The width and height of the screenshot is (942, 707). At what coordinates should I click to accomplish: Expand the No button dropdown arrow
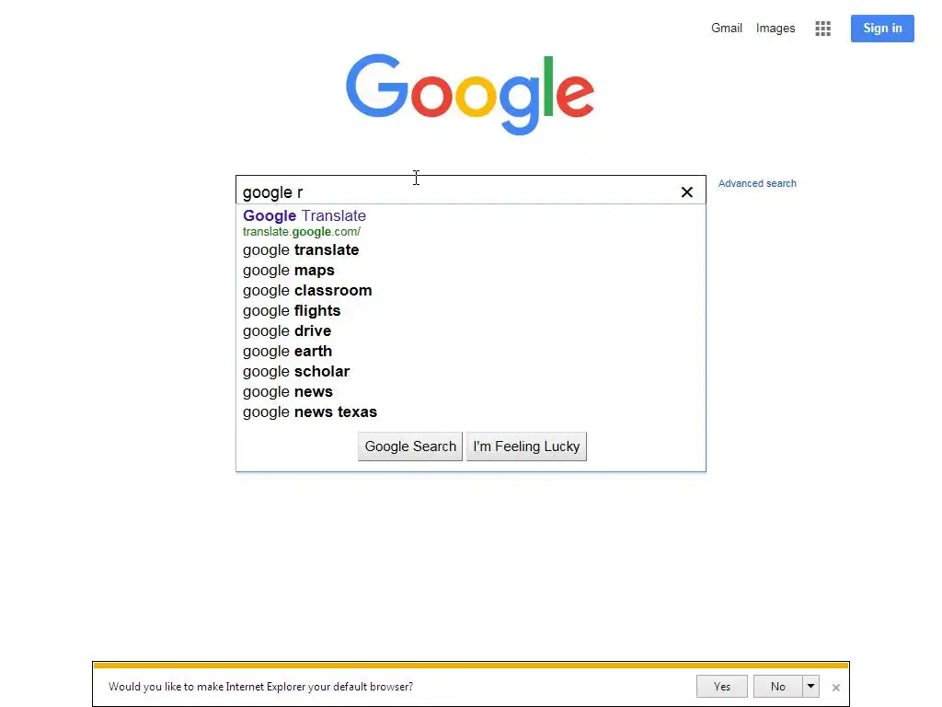tap(810, 686)
